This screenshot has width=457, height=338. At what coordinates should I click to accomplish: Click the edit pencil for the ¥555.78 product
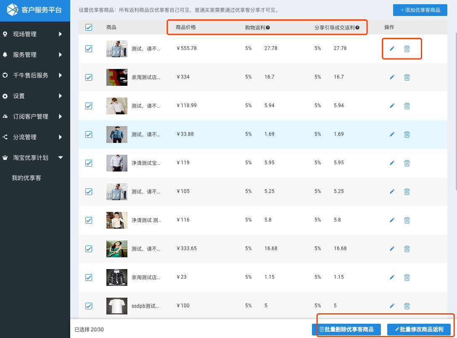(392, 49)
